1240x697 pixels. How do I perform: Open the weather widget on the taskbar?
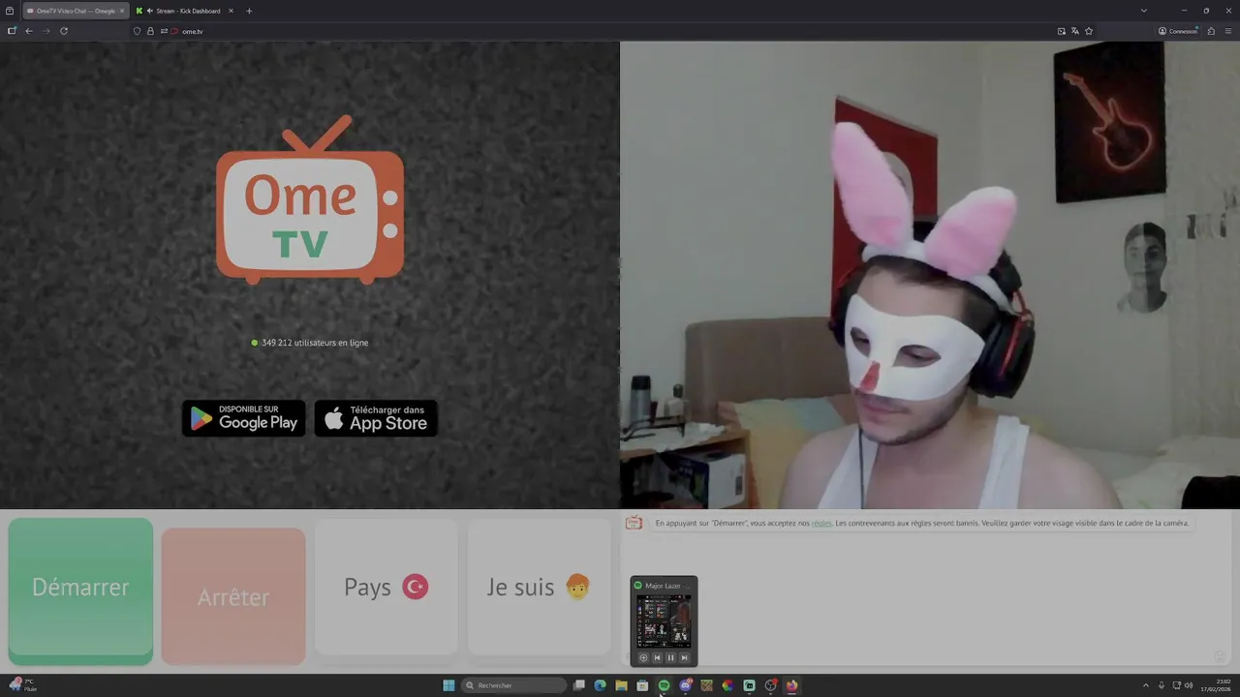coord(22,685)
